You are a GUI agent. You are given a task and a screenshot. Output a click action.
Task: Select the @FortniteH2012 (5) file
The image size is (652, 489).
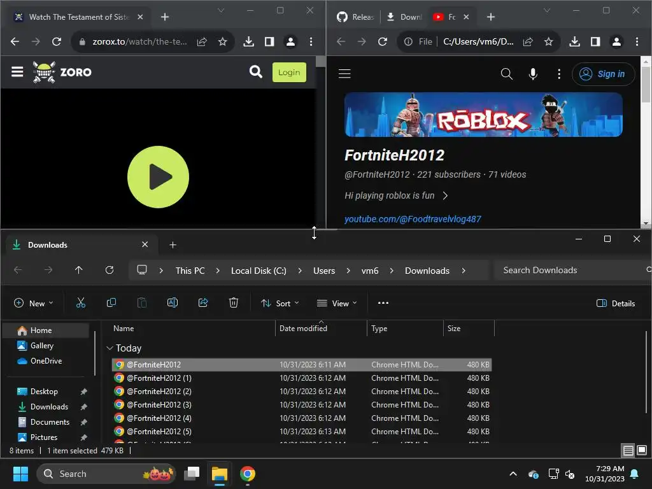(301, 431)
